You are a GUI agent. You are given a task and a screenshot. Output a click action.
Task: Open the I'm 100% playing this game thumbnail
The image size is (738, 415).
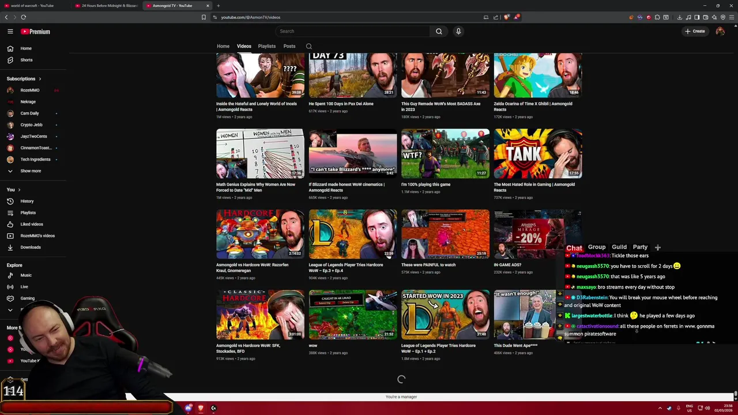(x=445, y=153)
